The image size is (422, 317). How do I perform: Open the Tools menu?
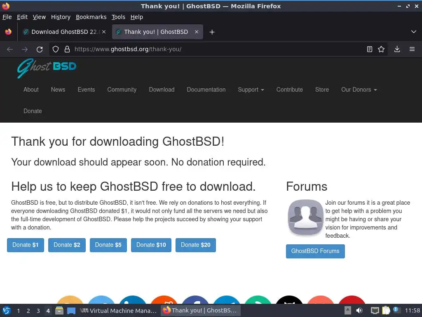point(118,17)
